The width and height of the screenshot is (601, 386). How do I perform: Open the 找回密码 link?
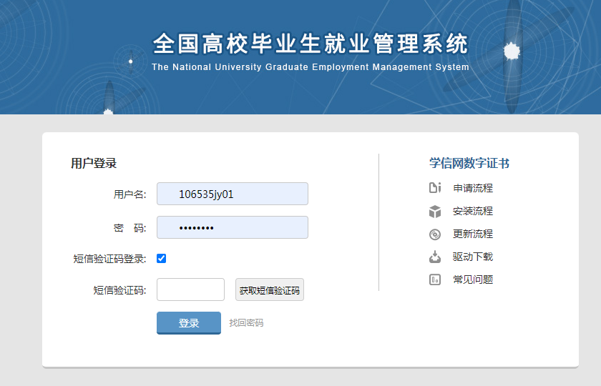(246, 323)
